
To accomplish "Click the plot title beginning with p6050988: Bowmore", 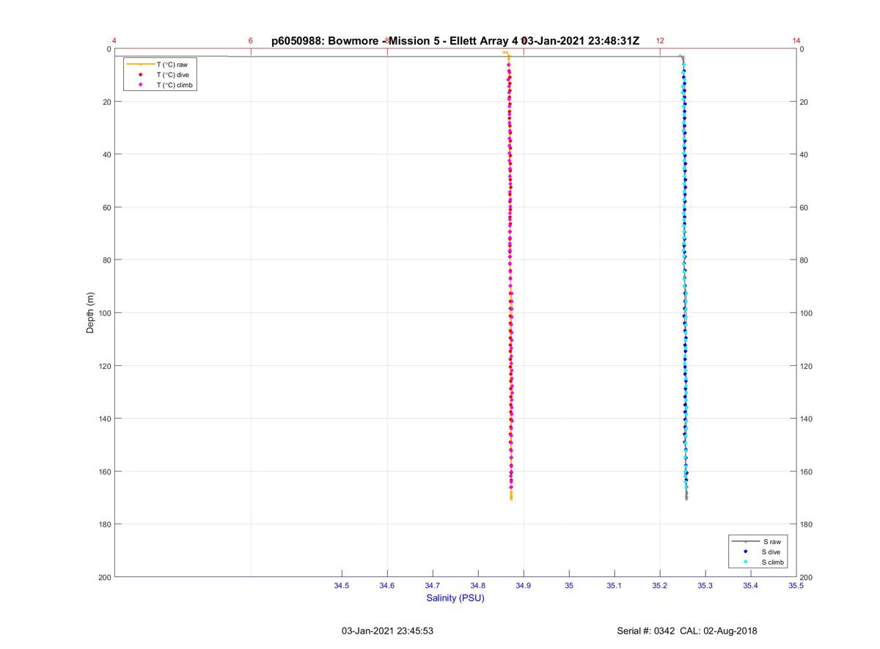I will 455,41.
